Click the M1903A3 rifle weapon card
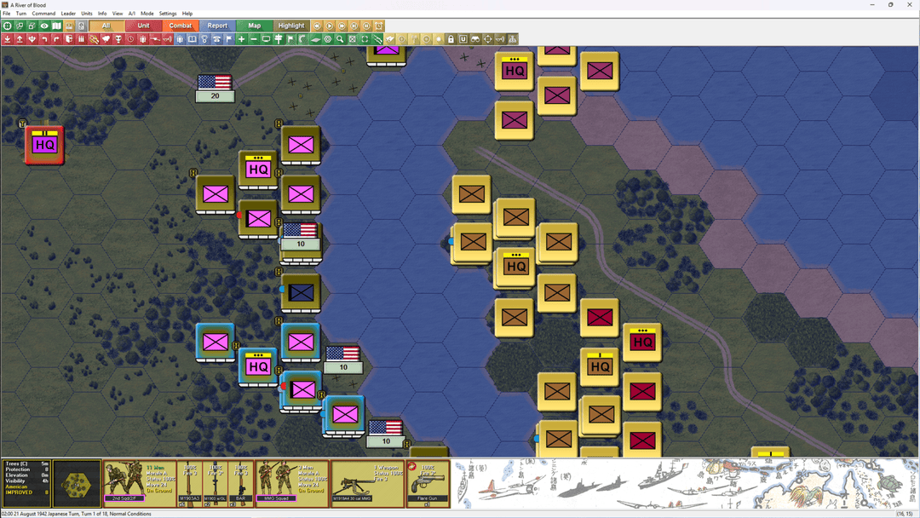This screenshot has height=518, width=920. coord(189,484)
